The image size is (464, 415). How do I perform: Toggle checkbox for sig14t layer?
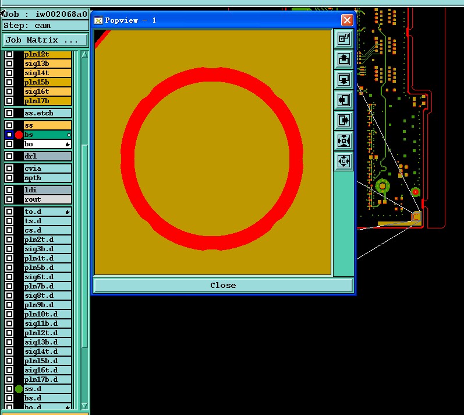(9, 73)
